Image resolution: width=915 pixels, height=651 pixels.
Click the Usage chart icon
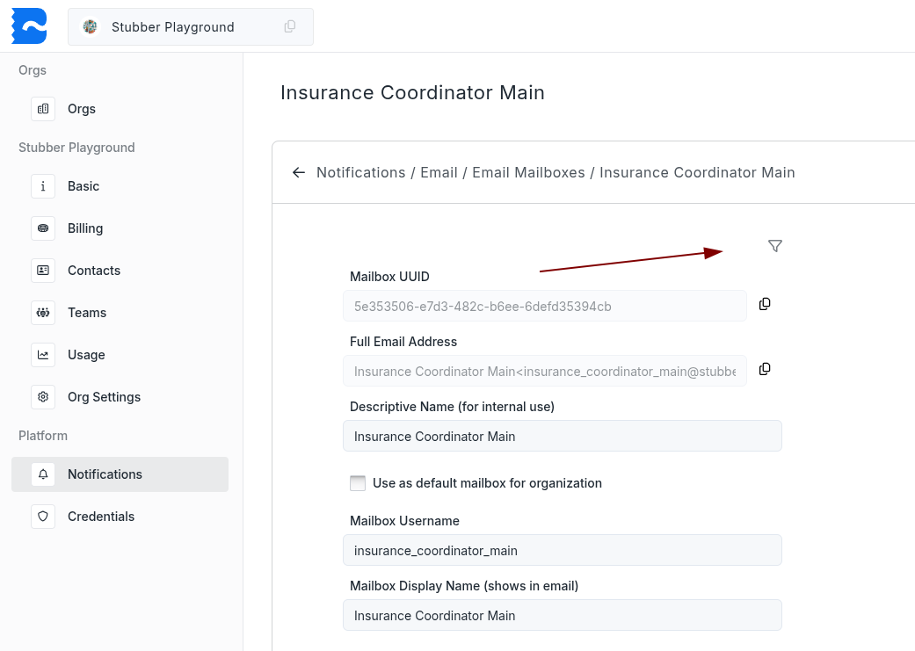click(x=43, y=355)
